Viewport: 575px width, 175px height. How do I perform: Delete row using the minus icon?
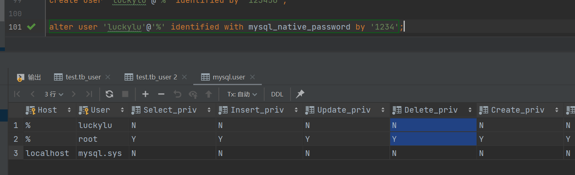pyautogui.click(x=161, y=94)
